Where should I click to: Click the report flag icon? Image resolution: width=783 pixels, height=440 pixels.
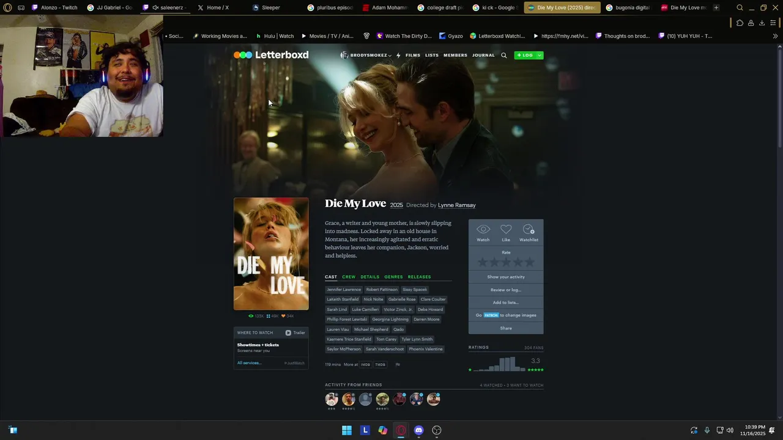(398, 365)
